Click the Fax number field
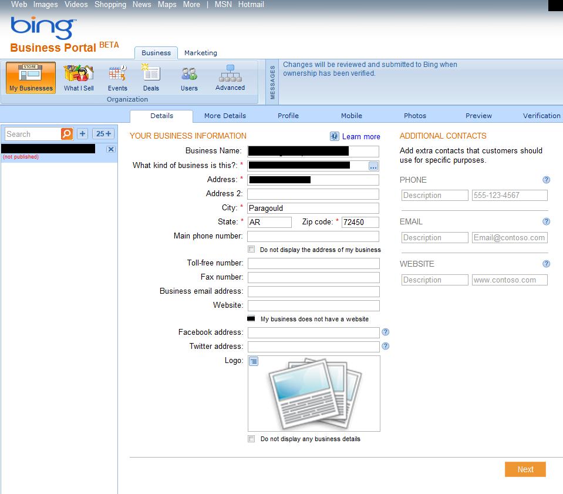563x494 pixels. coord(313,277)
